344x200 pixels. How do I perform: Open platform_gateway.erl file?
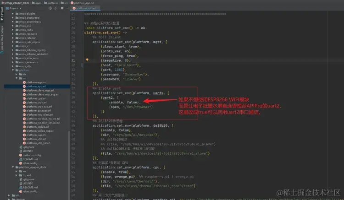(39, 110)
